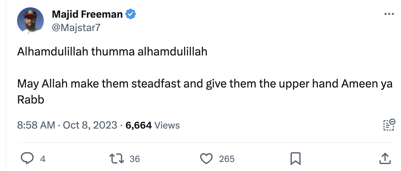The width and height of the screenshot is (401, 171).
Task: Open the reader view icon beside Views
Action: pos(389,125)
